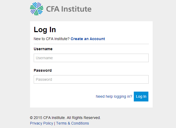Focus the Password input field
The height and width of the screenshot is (128, 176).
pos(91,79)
